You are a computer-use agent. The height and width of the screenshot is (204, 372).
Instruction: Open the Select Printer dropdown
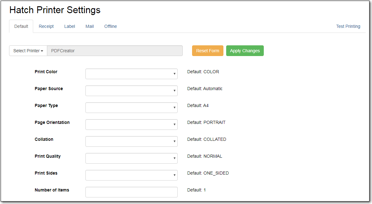[x=28, y=51]
